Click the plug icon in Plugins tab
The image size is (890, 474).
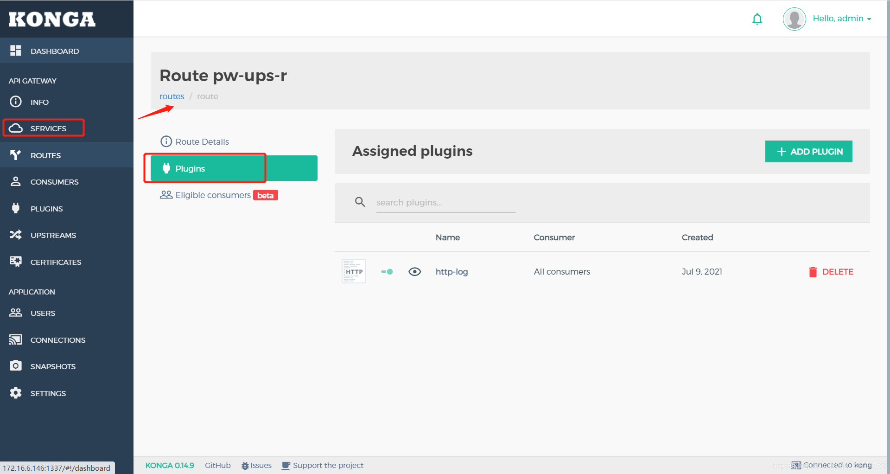pos(166,168)
